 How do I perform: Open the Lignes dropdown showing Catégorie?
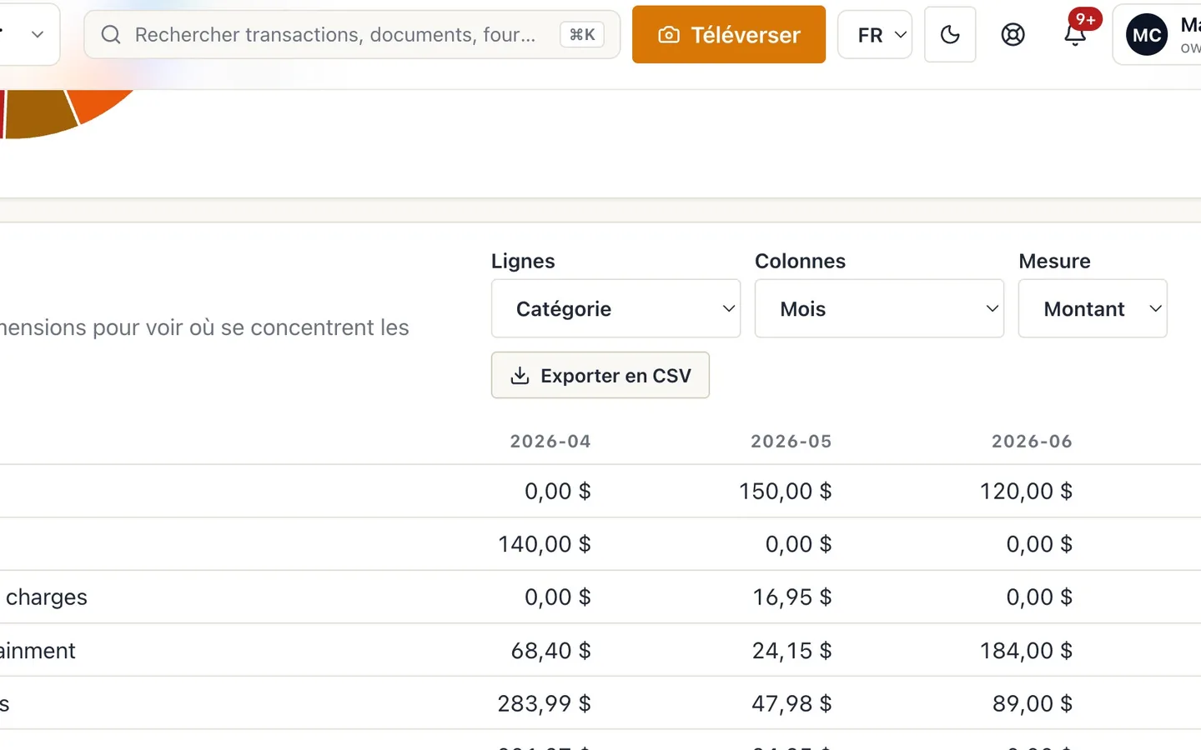(616, 308)
